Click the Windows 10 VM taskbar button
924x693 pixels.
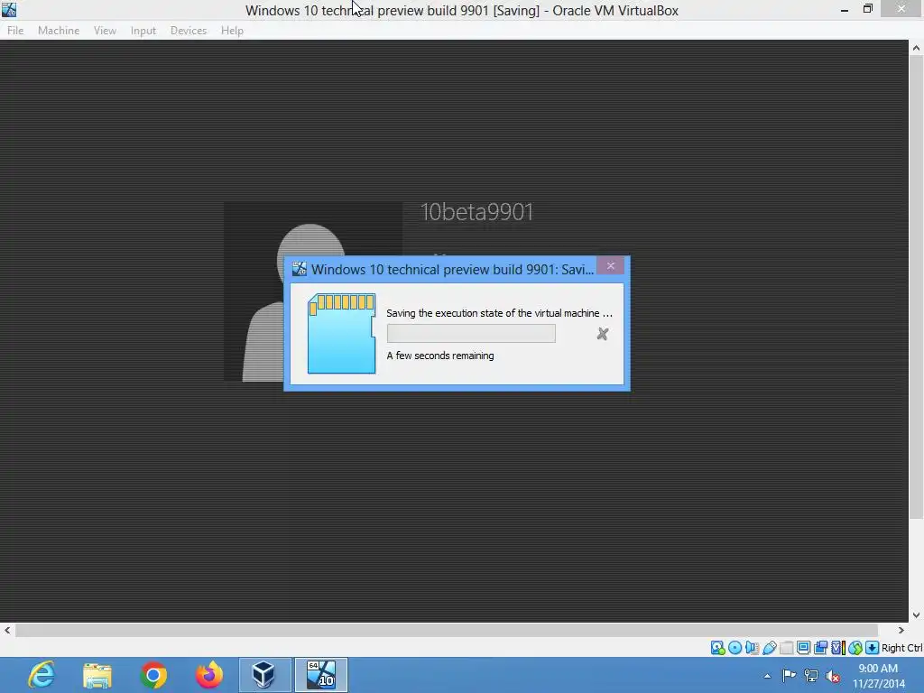coord(321,675)
